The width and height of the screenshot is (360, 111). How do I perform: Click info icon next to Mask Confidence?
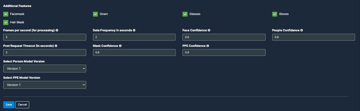[120, 46]
